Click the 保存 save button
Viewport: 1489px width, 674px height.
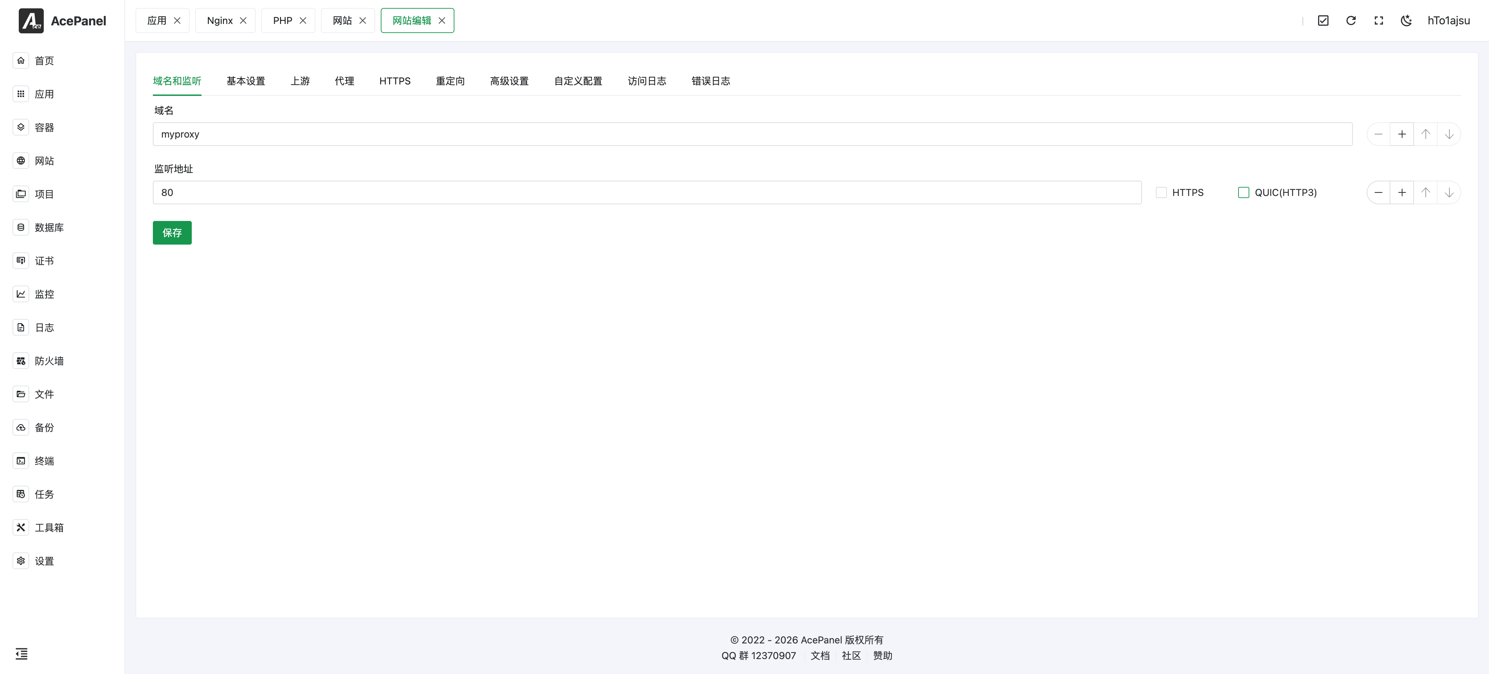click(172, 232)
